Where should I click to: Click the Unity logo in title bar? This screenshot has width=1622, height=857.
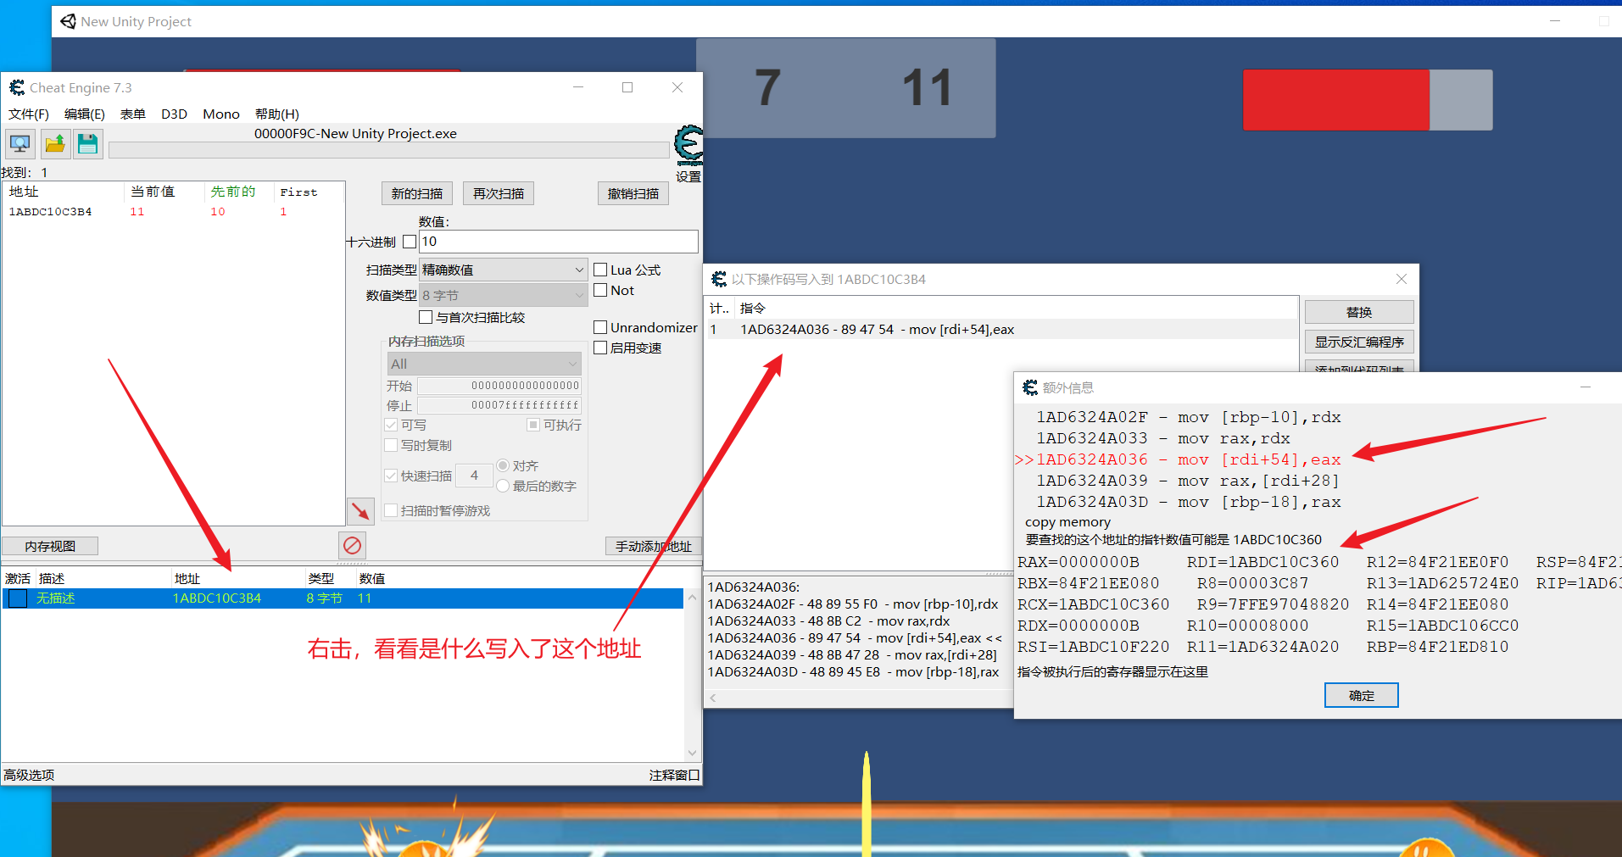coord(68,21)
